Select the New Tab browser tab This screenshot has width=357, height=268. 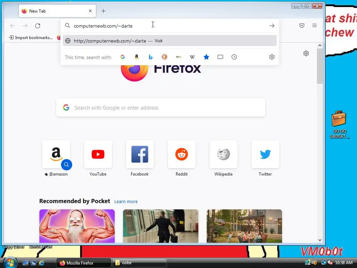point(58,11)
